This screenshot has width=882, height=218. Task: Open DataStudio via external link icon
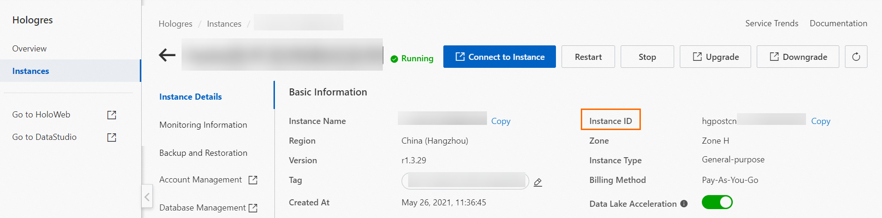pyautogui.click(x=112, y=137)
